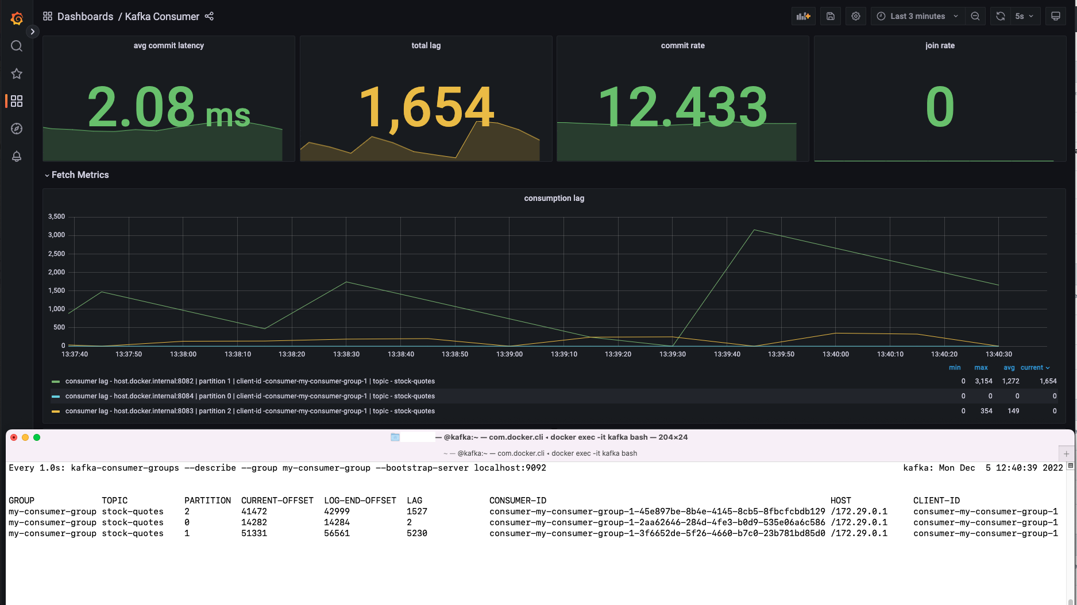Add a new panel with the Add panel icon
Screen dimensions: 1077x605
tap(803, 16)
